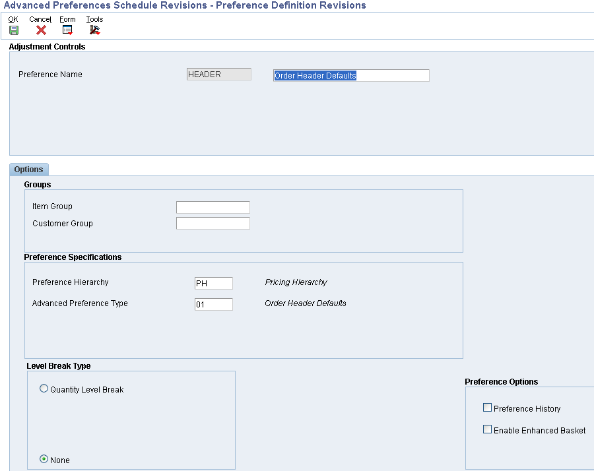Click the Order Header Defaults description field
The width and height of the screenshot is (594, 471).
click(351, 75)
